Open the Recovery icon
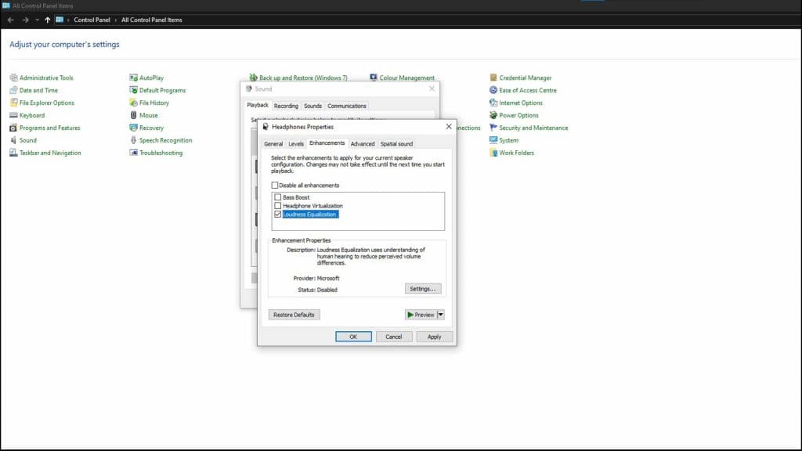 click(x=133, y=128)
